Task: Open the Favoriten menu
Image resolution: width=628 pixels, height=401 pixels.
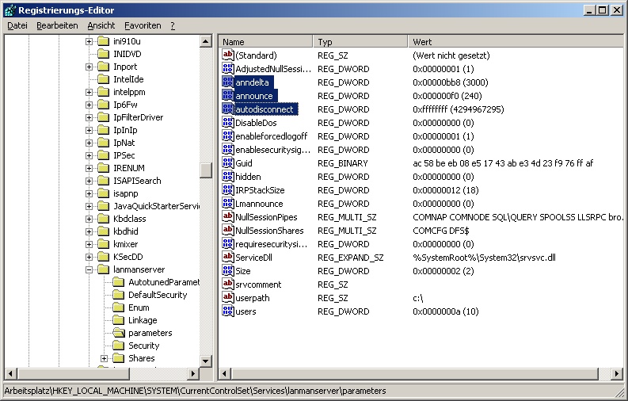Action: (x=143, y=25)
